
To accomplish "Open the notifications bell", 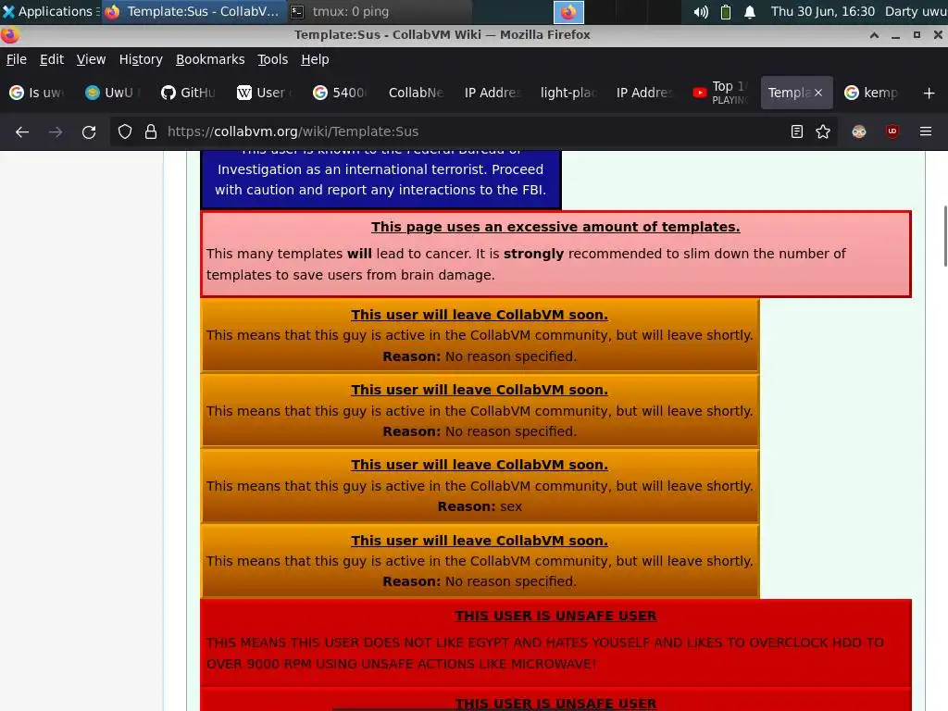I will [750, 11].
